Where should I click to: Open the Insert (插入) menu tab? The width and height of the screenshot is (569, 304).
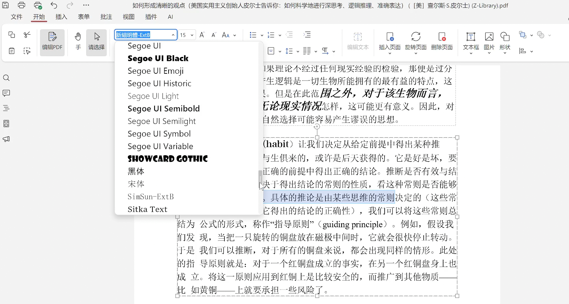pos(61,17)
